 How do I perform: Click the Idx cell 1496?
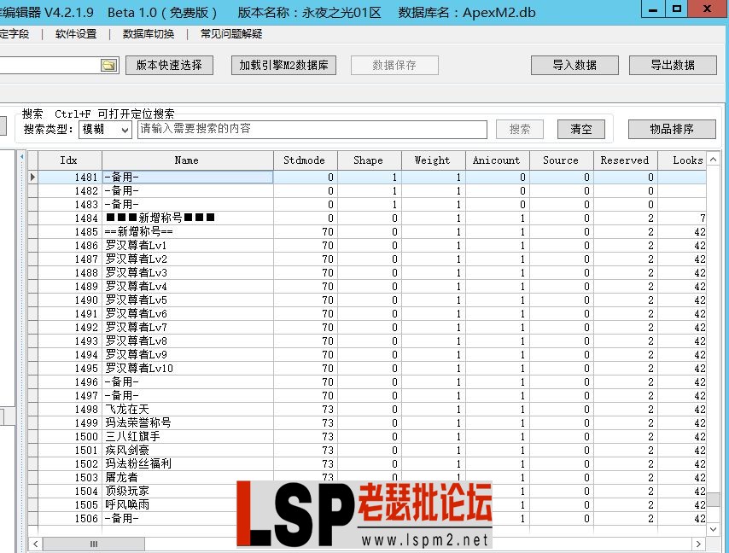point(70,382)
